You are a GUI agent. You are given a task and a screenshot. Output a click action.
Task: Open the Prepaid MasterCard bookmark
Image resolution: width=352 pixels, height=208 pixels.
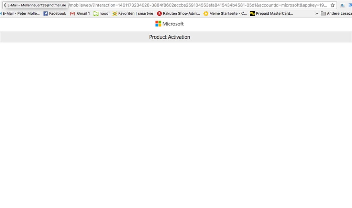tap(272, 13)
